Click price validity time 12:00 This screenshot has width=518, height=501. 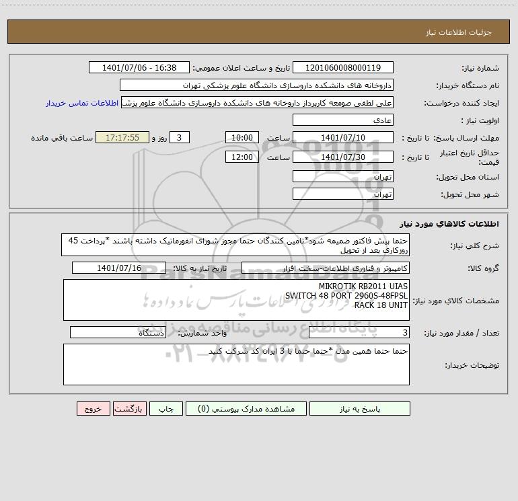[242, 157]
